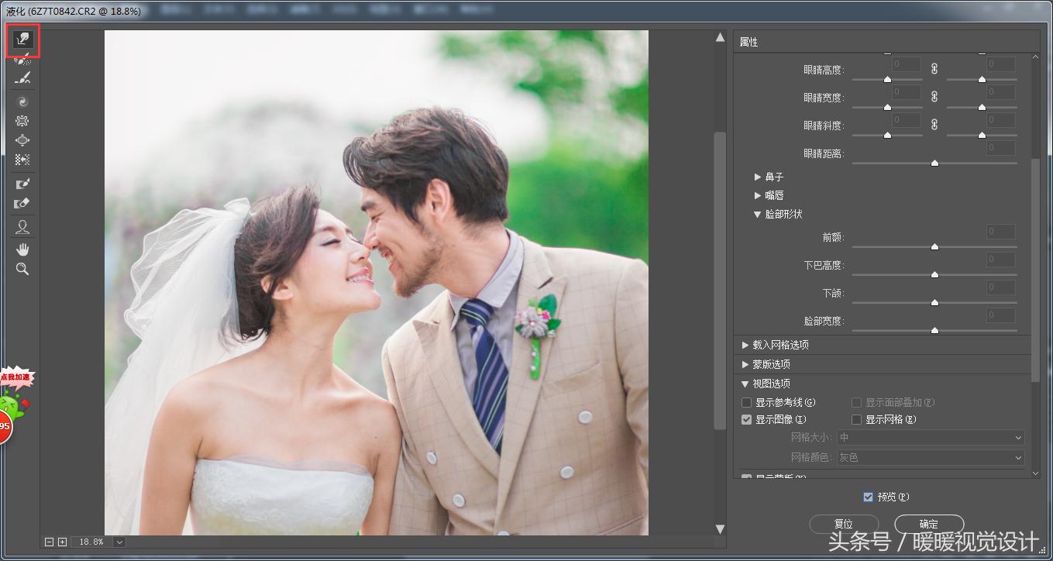Screen dimensions: 1053x561
Task: Toggle the 预览 preview checkbox
Action: [868, 497]
